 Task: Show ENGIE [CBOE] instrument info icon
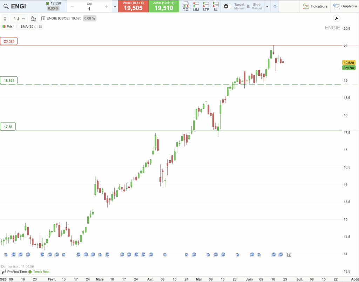(x=43, y=18)
